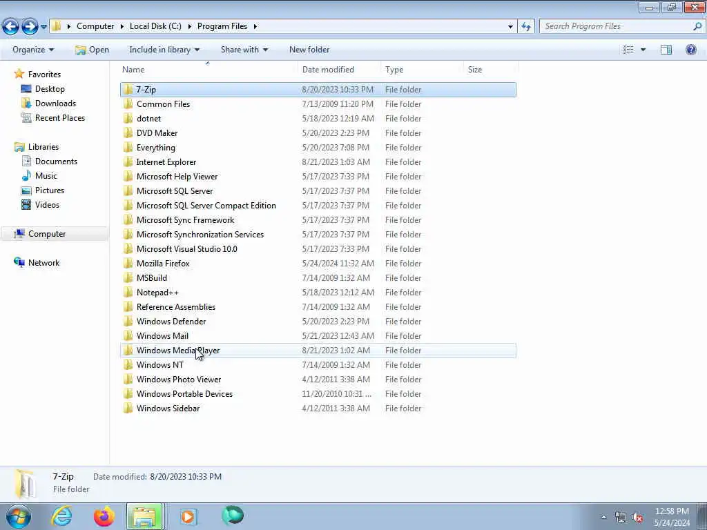The image size is (707, 530).
Task: Select Microsoft SQL Server folder icon
Action: [x=128, y=190]
